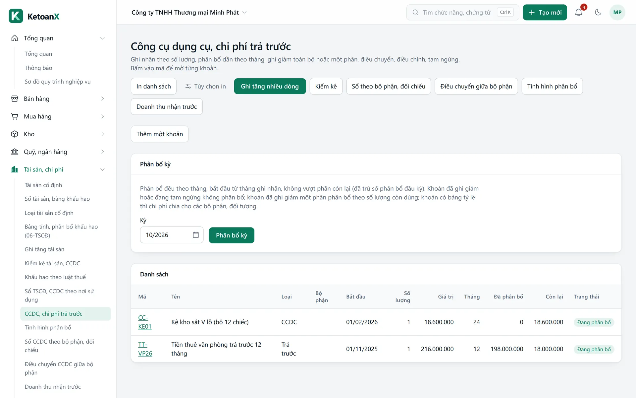636x398 pixels.
Task: Select Doanh thu nhận trước sidebar item
Action: click(x=53, y=387)
